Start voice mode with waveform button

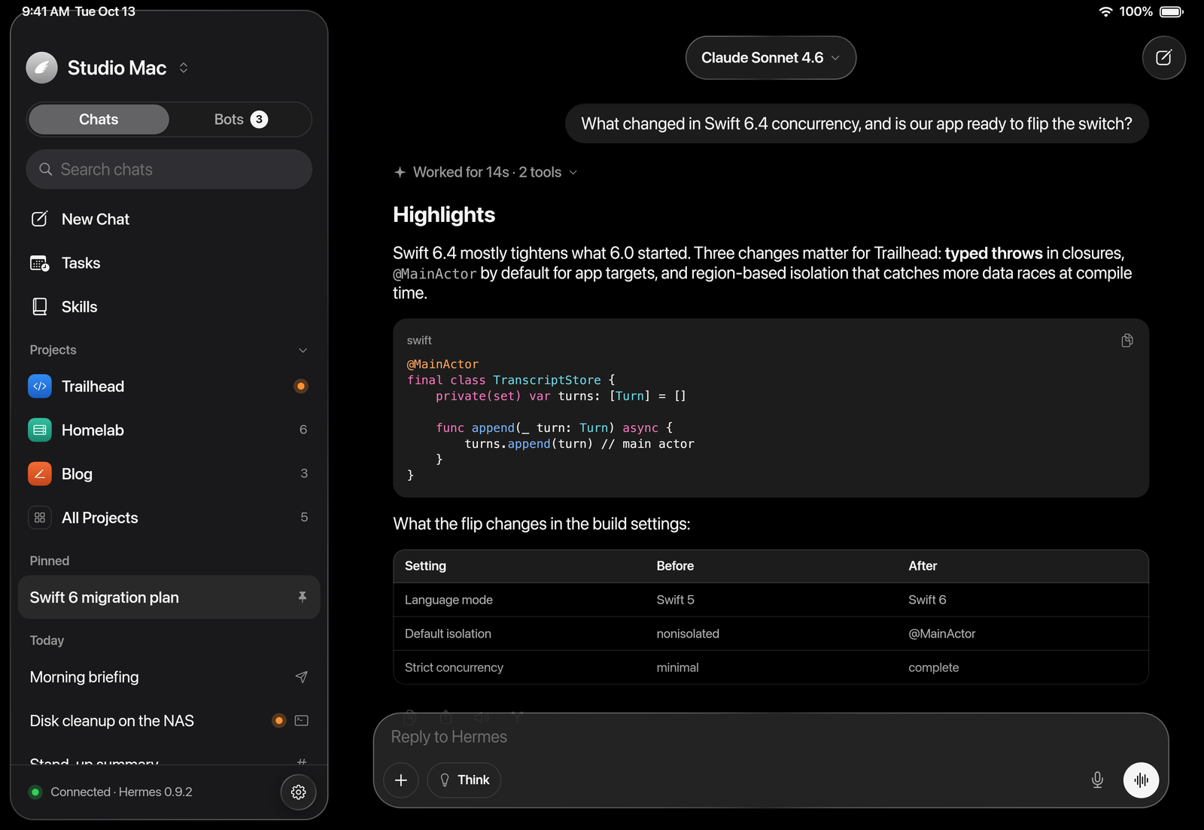tap(1141, 780)
